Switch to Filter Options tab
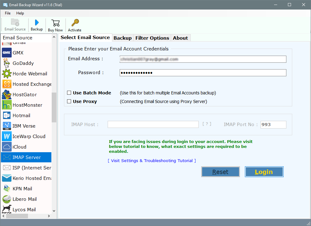The width and height of the screenshot is (311, 226). pos(152,38)
